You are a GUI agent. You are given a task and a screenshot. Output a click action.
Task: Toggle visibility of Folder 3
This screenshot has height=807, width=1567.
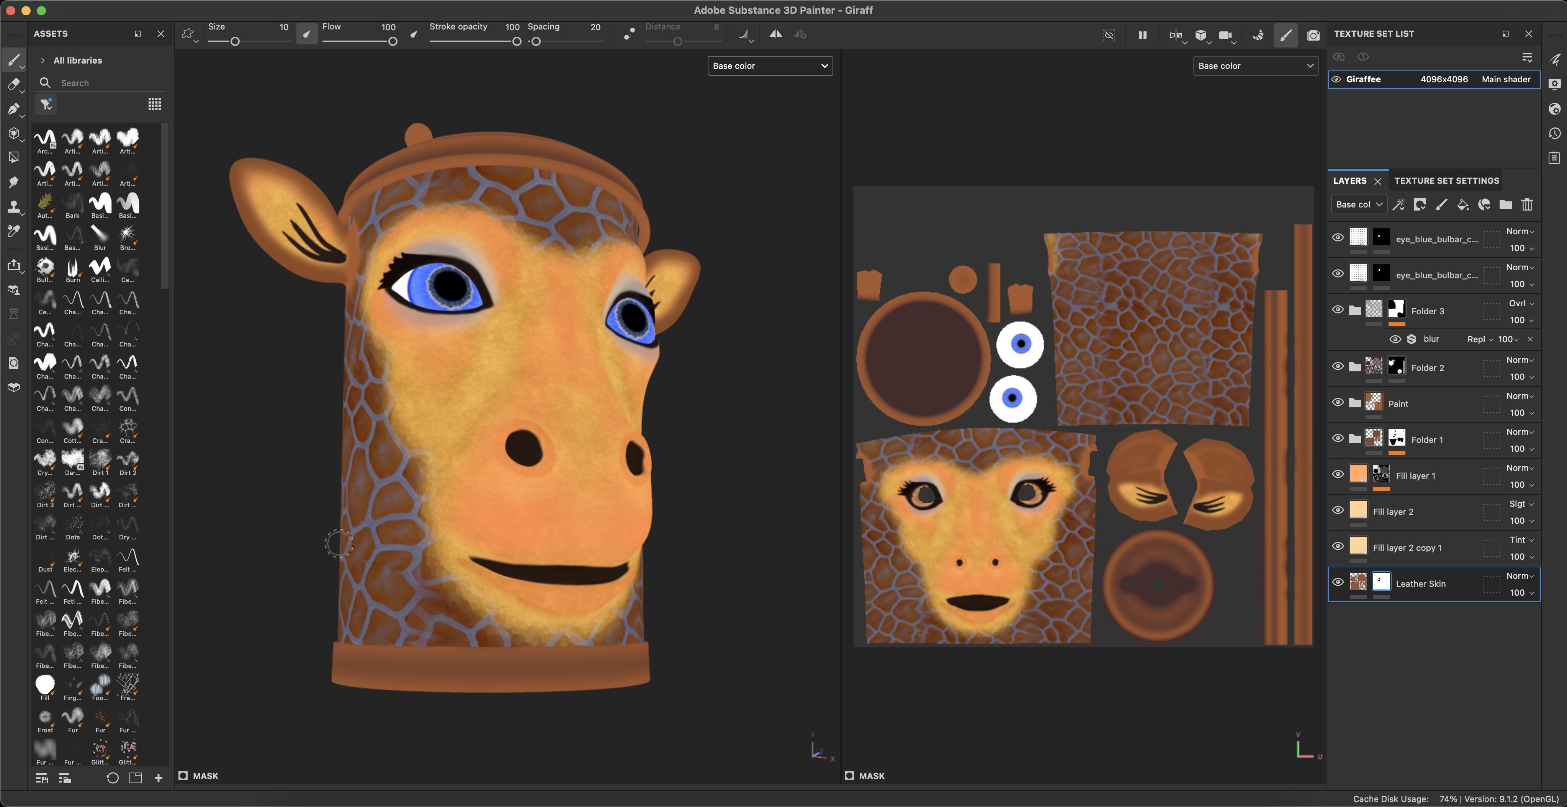pyautogui.click(x=1337, y=310)
